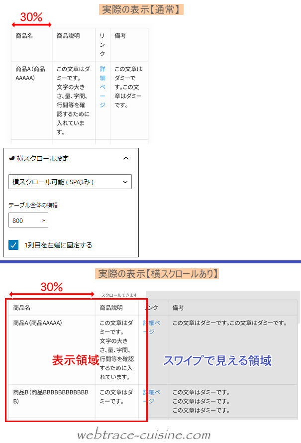Uncheck 1列目を左端に固定する checkbox

[x=13, y=245]
